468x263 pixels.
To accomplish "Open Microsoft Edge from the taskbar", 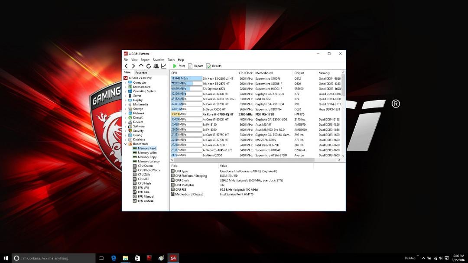I will [114, 258].
